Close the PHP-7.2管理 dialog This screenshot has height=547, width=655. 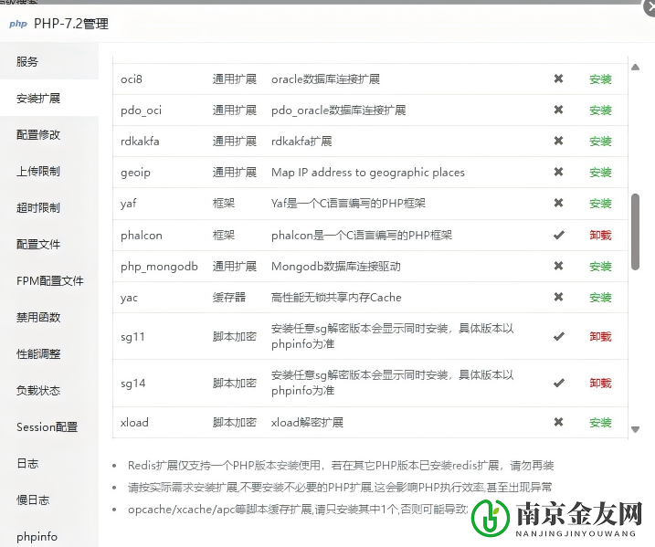[650, 7]
